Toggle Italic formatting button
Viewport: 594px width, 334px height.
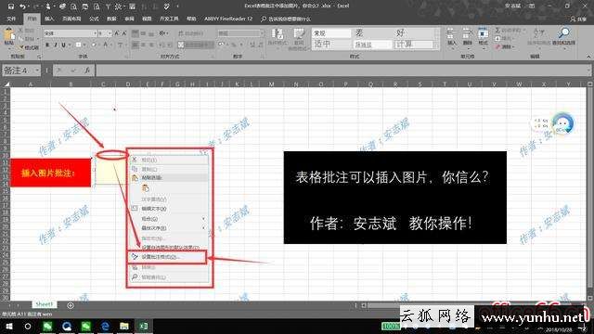pos(56,45)
